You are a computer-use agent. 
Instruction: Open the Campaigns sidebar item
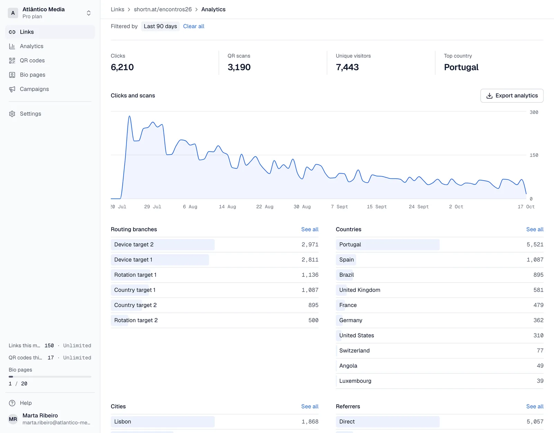(50, 89)
